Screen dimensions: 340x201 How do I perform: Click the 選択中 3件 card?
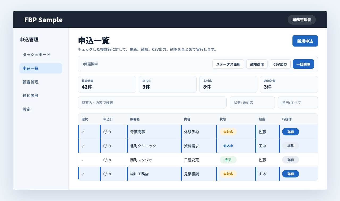[x=168, y=84]
